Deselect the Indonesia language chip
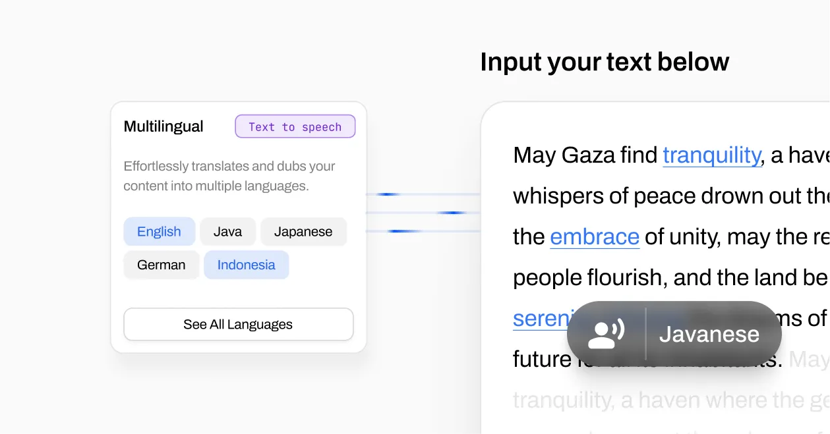Screen dimensions: 830x434 (x=246, y=265)
